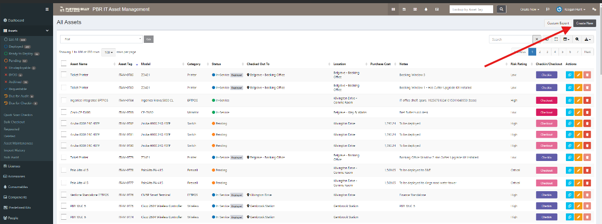Focus the table Search field

tap(511, 39)
